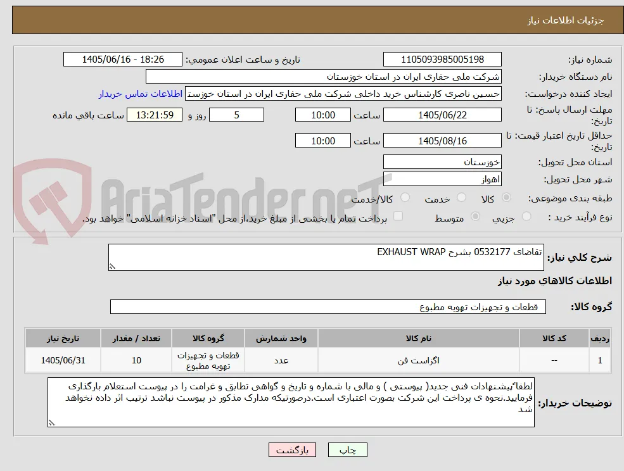Toggle the Islamic treasury payment checkbox

point(398,216)
